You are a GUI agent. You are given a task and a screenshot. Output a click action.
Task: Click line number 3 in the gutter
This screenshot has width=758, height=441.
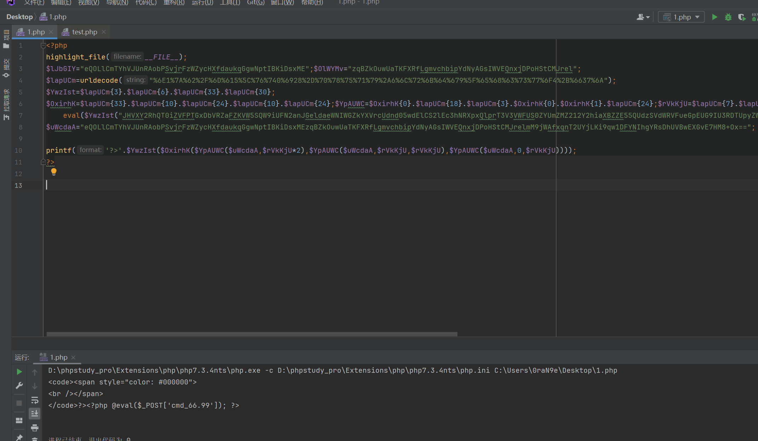[x=21, y=69]
